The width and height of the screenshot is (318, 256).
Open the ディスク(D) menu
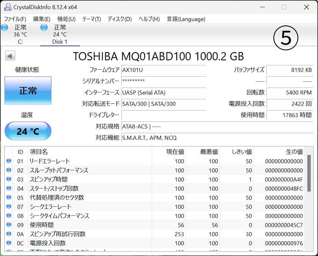(120, 19)
